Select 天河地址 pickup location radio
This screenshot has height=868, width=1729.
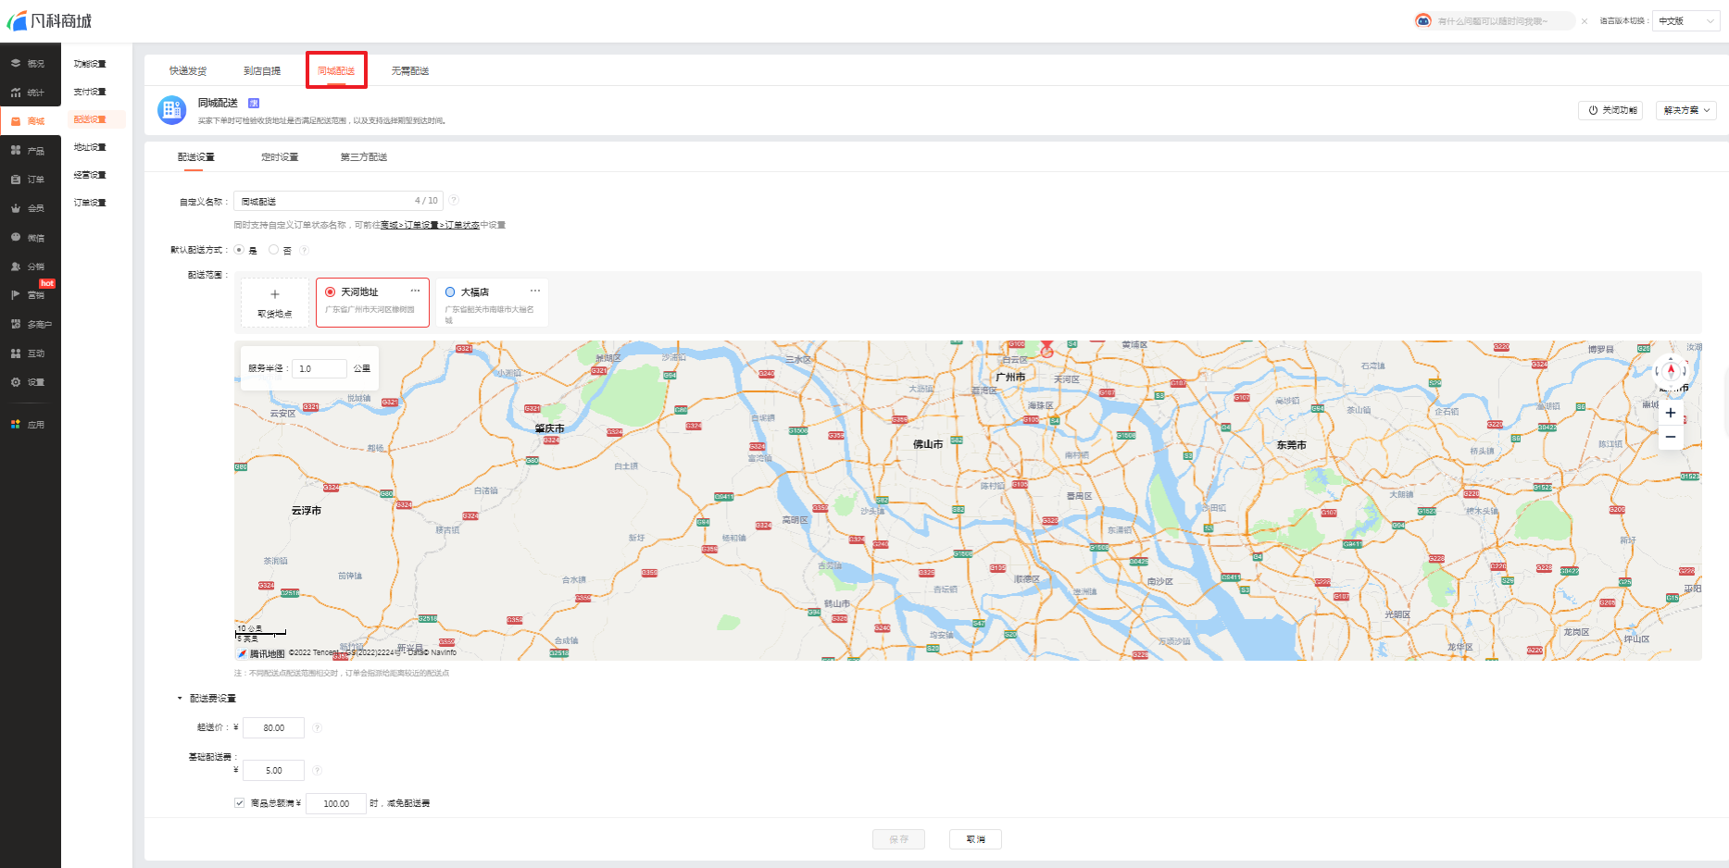(331, 291)
